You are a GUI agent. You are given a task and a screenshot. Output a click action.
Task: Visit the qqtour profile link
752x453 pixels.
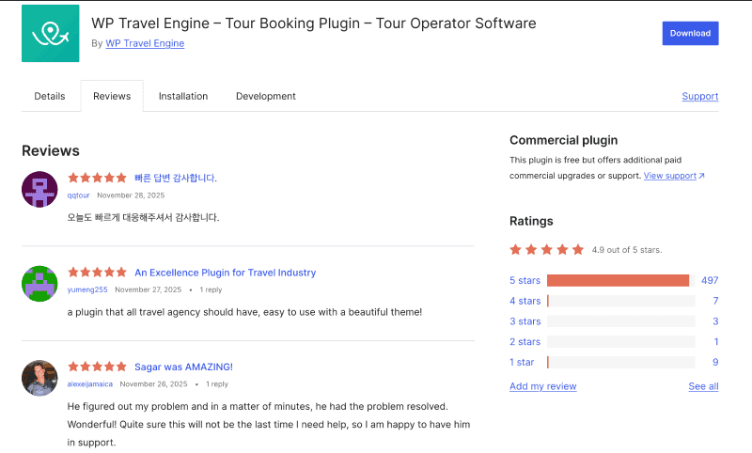(x=78, y=195)
